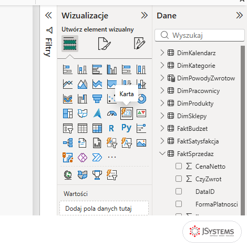Expand the DimSklepy table
247x248 pixels.
pos(162,116)
